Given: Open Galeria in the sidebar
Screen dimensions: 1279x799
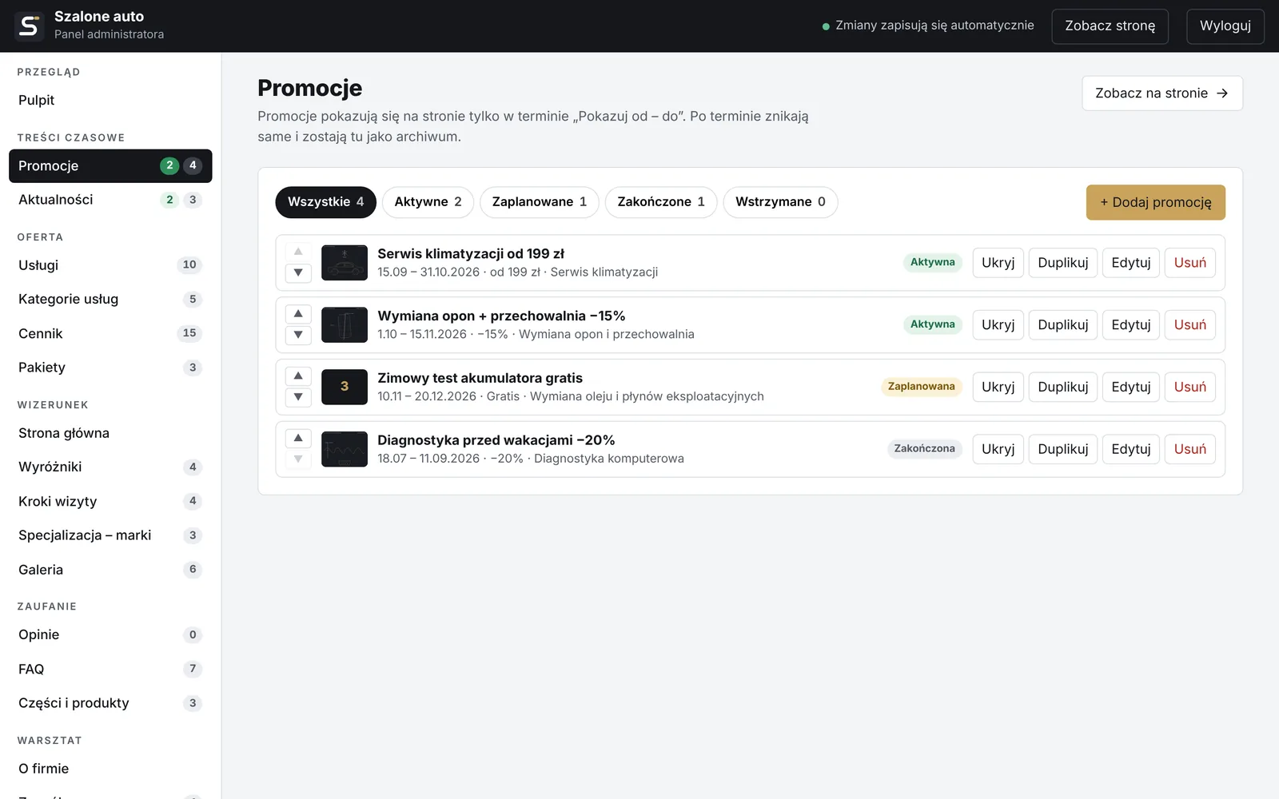Looking at the screenshot, I should (110, 570).
